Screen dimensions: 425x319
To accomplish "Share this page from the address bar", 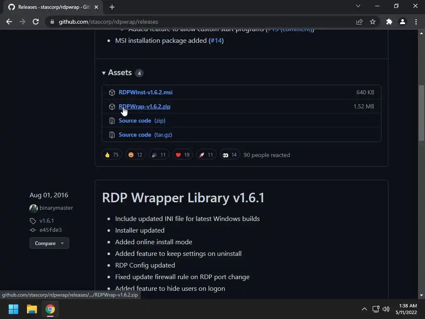I will [x=359, y=22].
